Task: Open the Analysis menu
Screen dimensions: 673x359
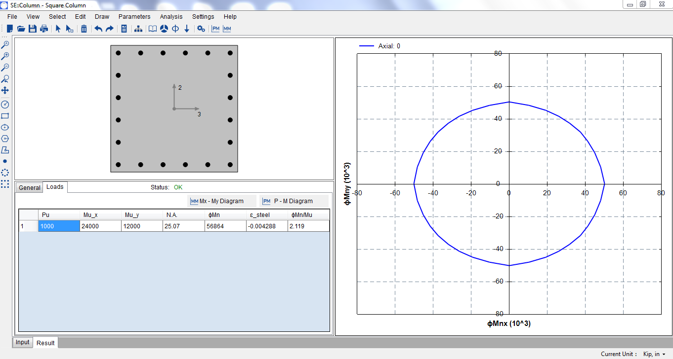Action: [171, 17]
